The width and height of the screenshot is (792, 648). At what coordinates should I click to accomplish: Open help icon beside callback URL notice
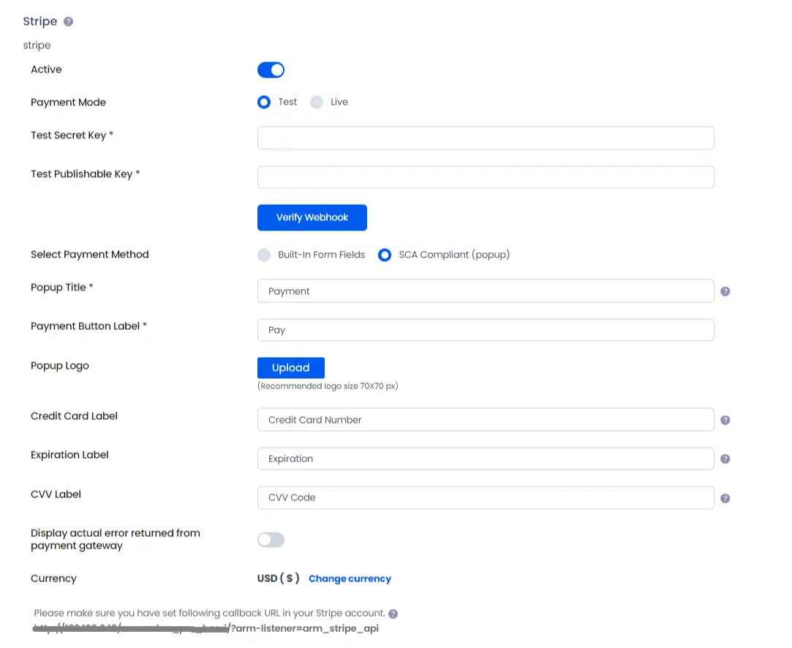[x=393, y=614]
